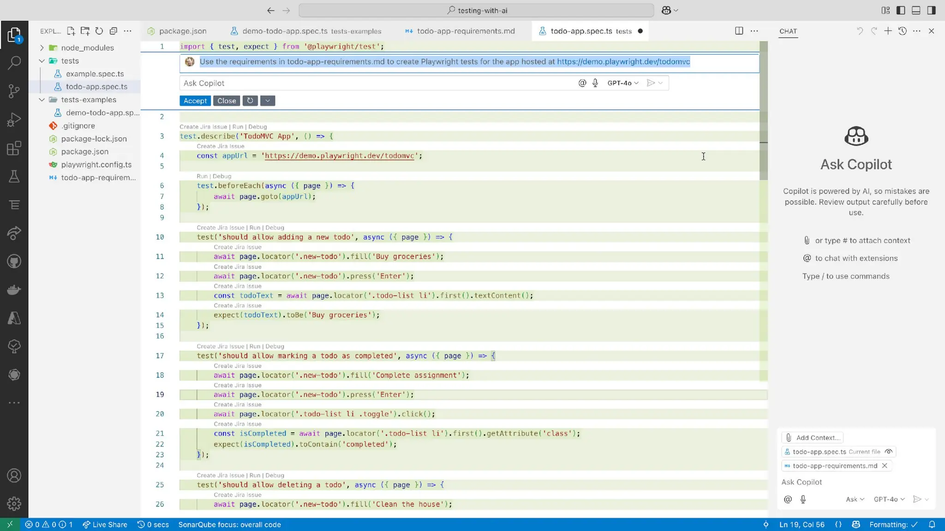
Task: Start voice input in inline Copilot box
Action: coord(595,83)
